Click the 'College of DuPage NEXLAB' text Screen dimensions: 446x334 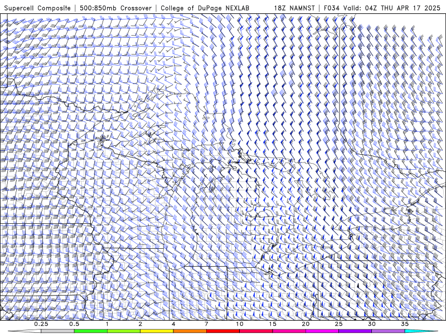point(205,8)
